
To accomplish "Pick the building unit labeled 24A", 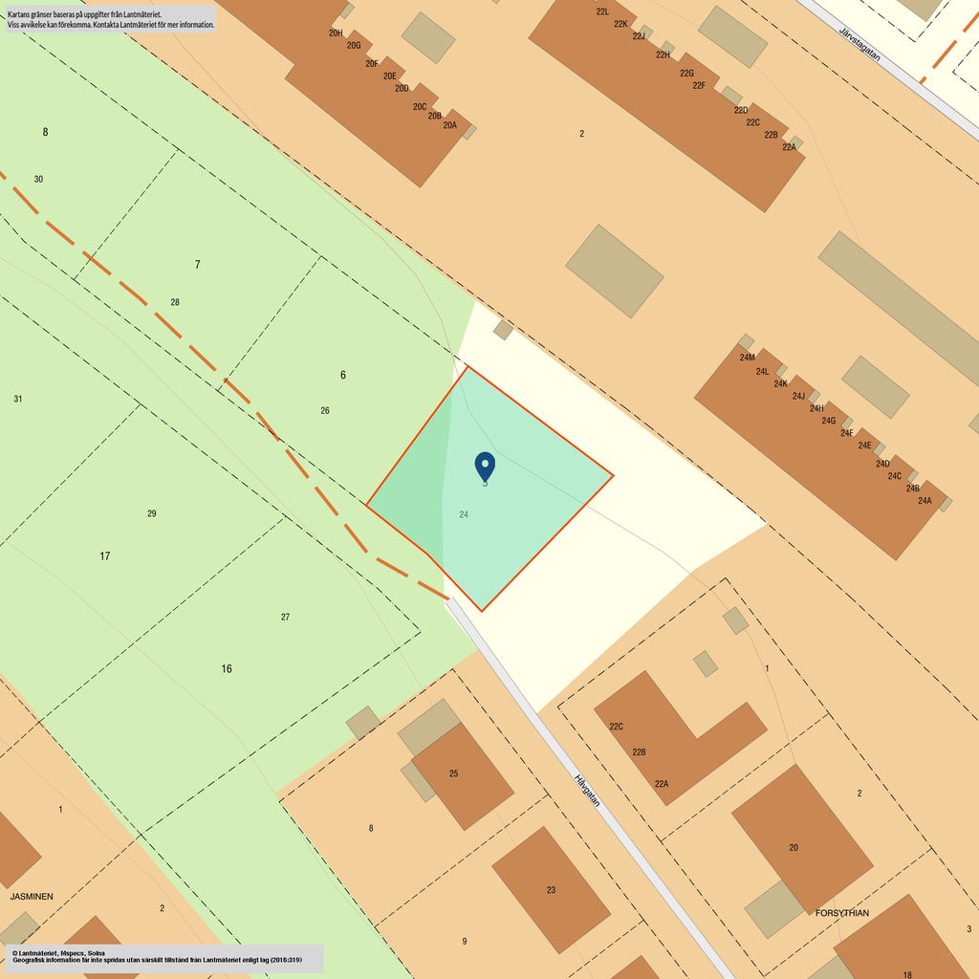I will 925,500.
